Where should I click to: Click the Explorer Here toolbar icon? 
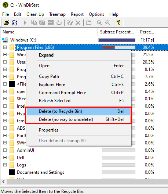[42, 22]
